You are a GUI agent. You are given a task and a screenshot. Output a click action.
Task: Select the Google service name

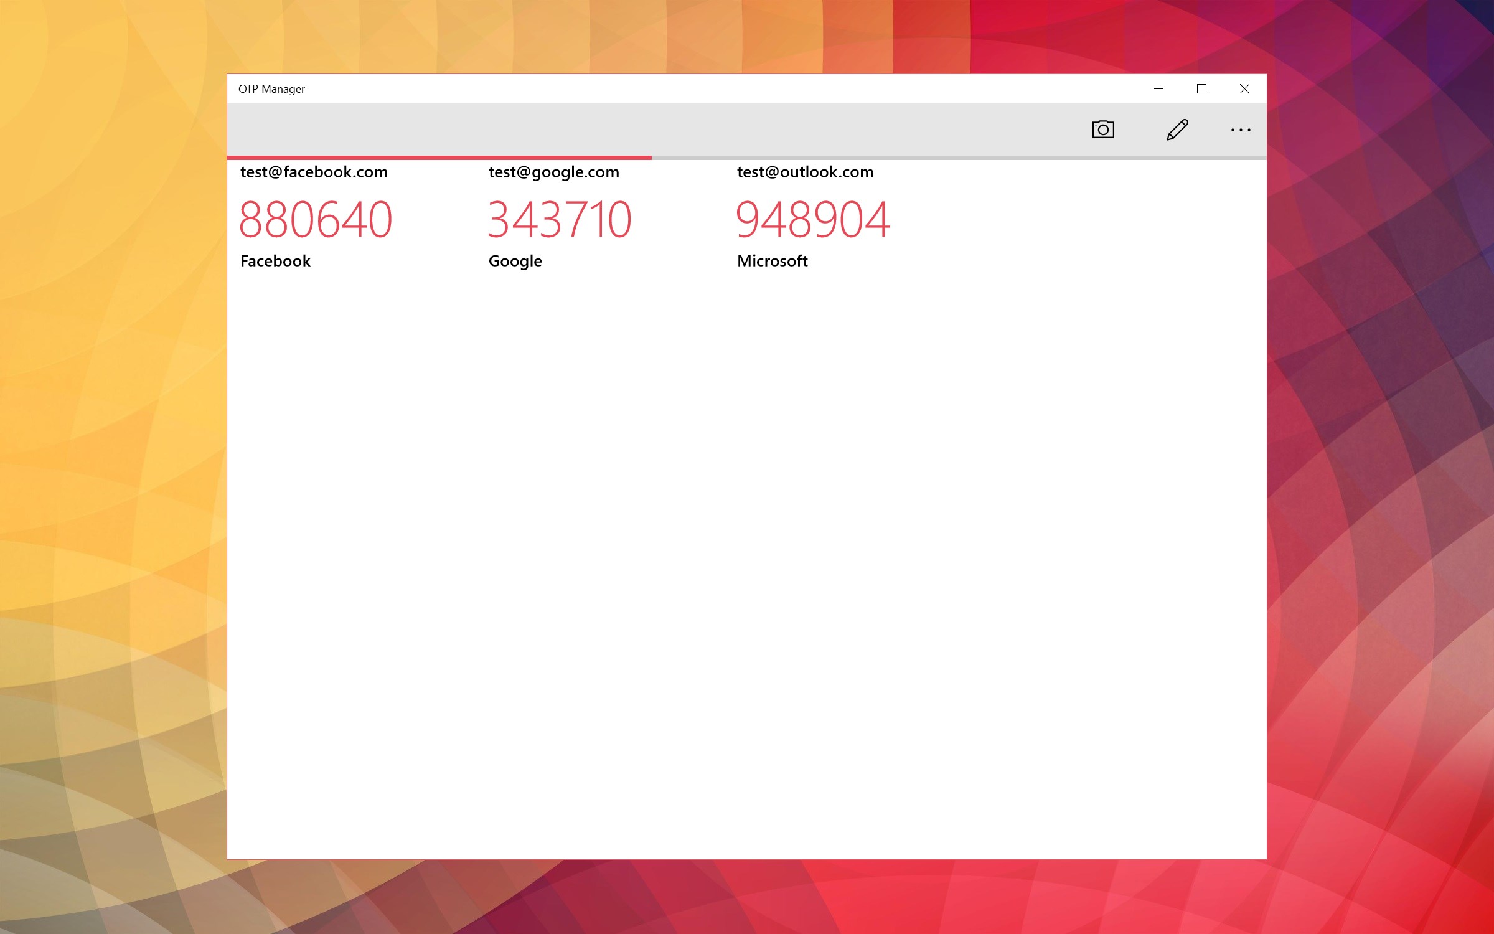514,261
